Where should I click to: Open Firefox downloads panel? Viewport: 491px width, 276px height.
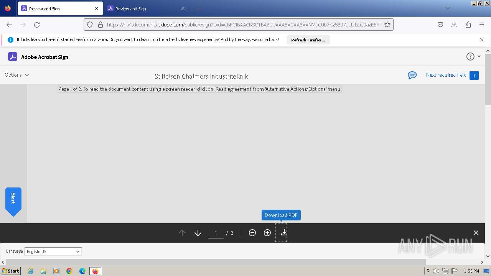point(454,25)
